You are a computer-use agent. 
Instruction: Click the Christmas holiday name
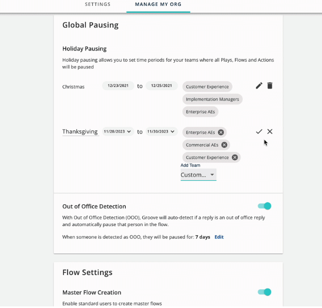click(74, 87)
